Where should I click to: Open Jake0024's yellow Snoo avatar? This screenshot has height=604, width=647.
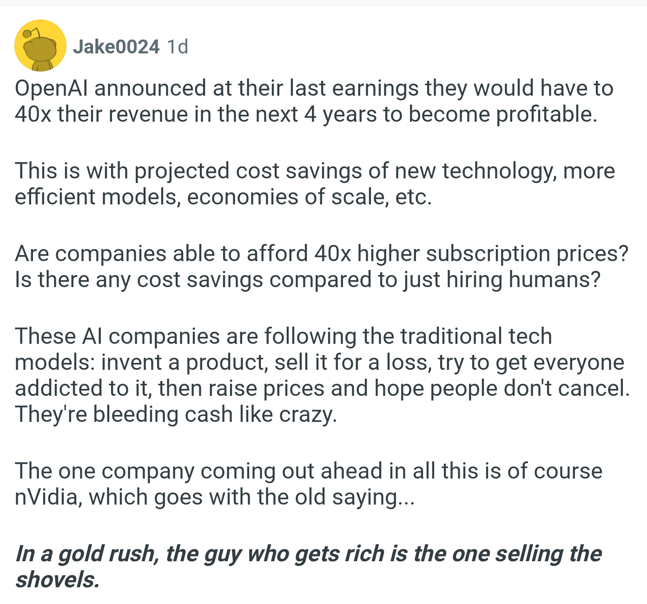[40, 46]
